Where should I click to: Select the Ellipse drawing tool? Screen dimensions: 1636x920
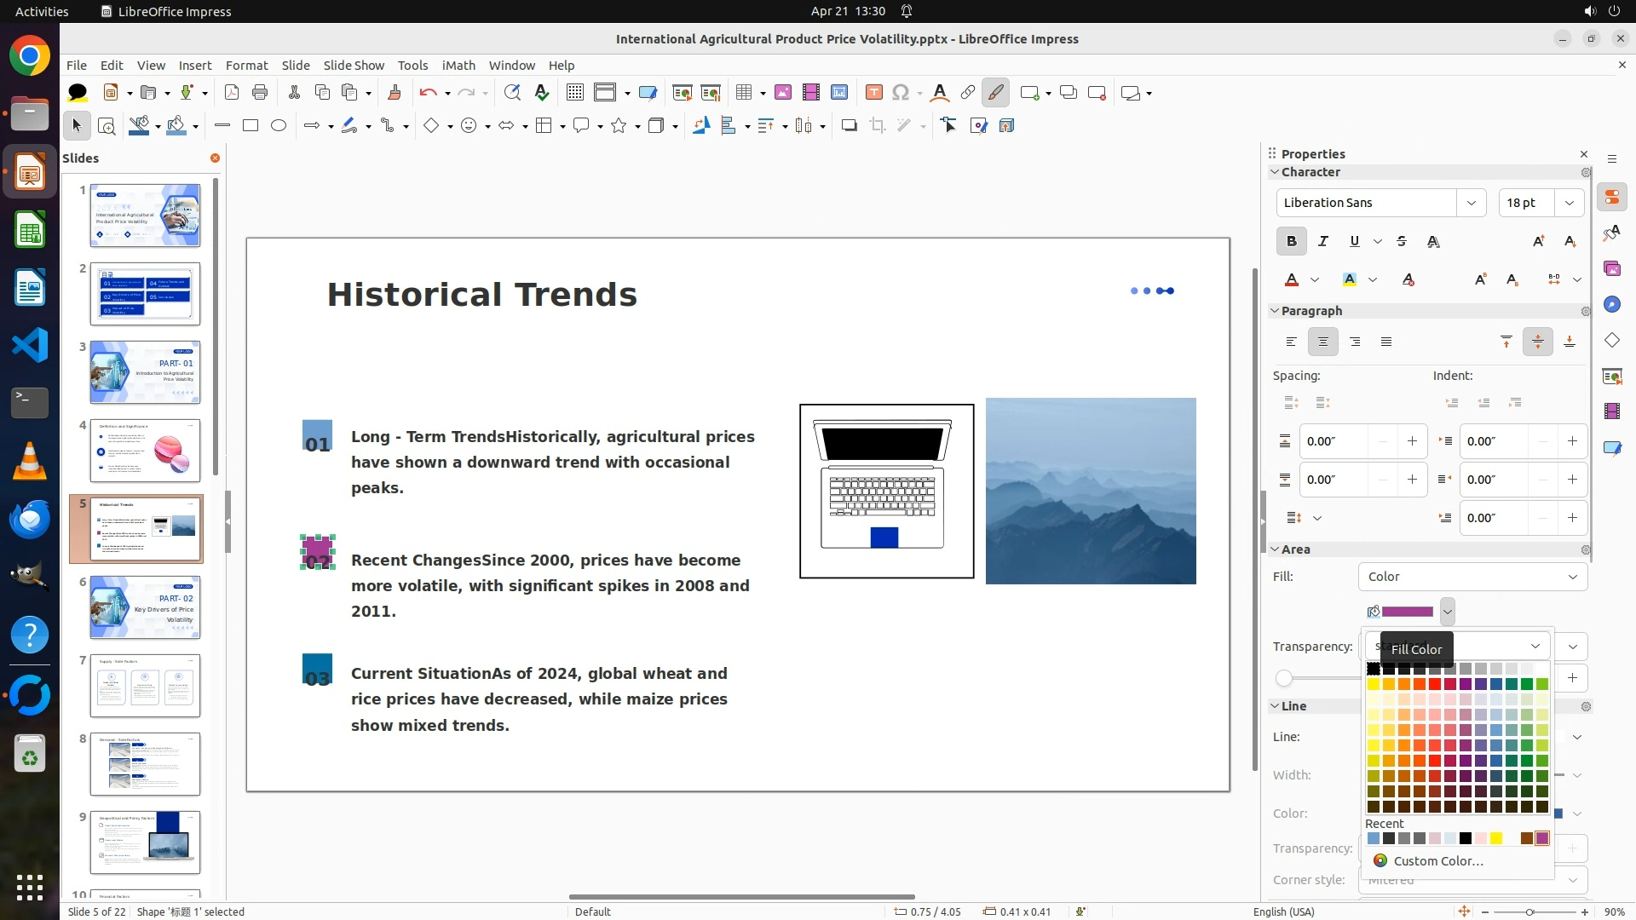[x=279, y=126]
